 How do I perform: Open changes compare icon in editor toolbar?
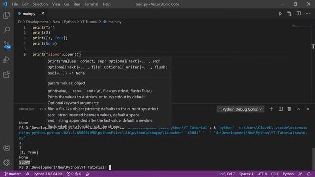[289, 14]
